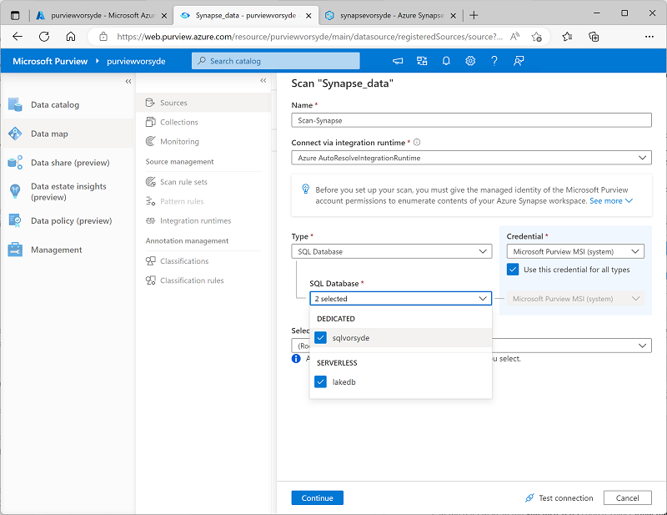
Task: Uncheck the lakedb serverless database
Action: click(x=320, y=381)
